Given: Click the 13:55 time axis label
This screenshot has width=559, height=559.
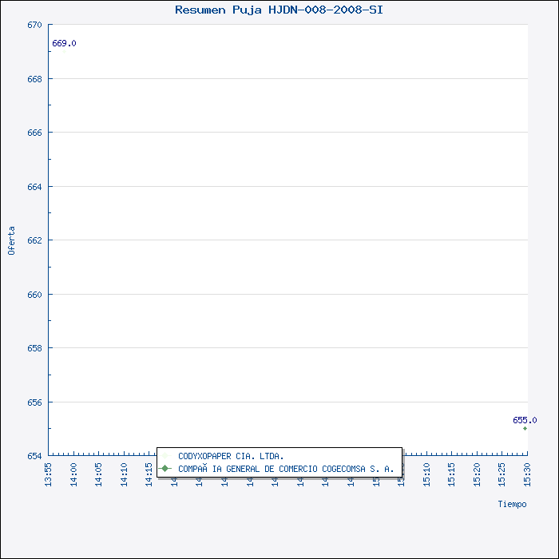Looking at the screenshot, I should click(x=49, y=473).
